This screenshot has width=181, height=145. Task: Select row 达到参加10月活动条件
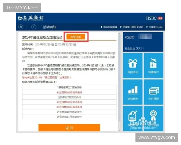tap(69, 112)
